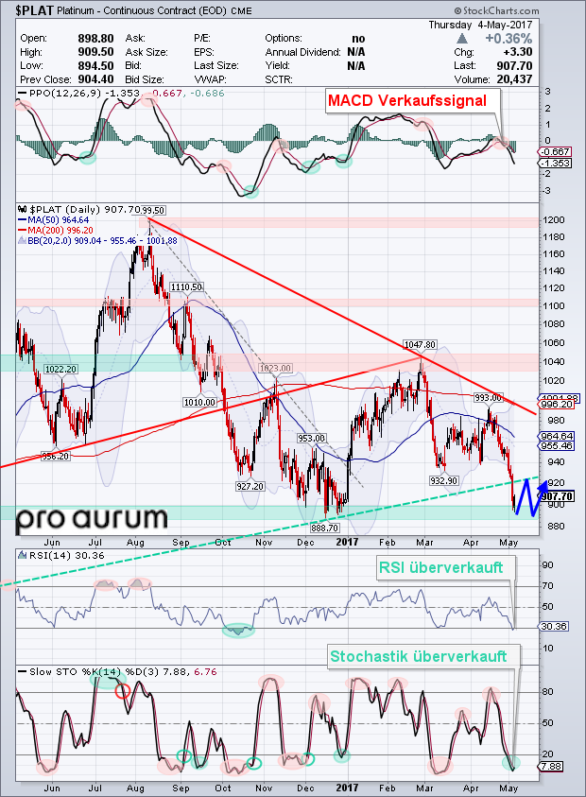Click the 956.20 price low label

55,457
